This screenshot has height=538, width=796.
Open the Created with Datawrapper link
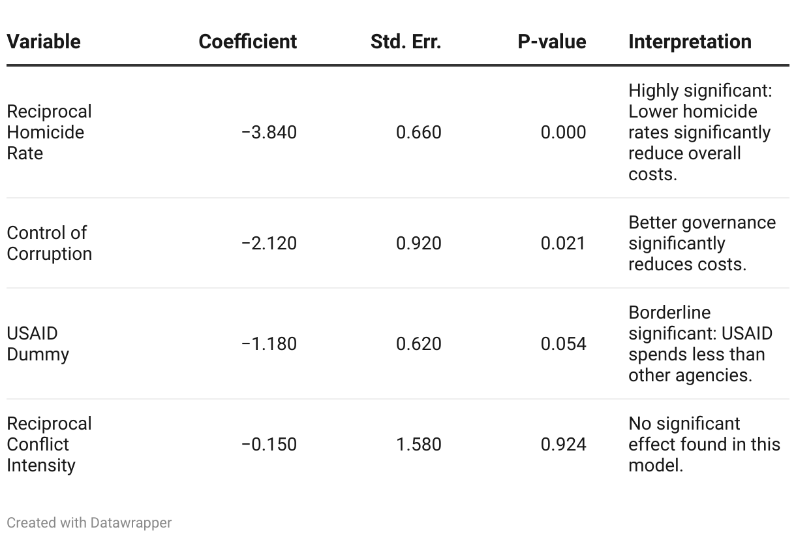pos(89,523)
